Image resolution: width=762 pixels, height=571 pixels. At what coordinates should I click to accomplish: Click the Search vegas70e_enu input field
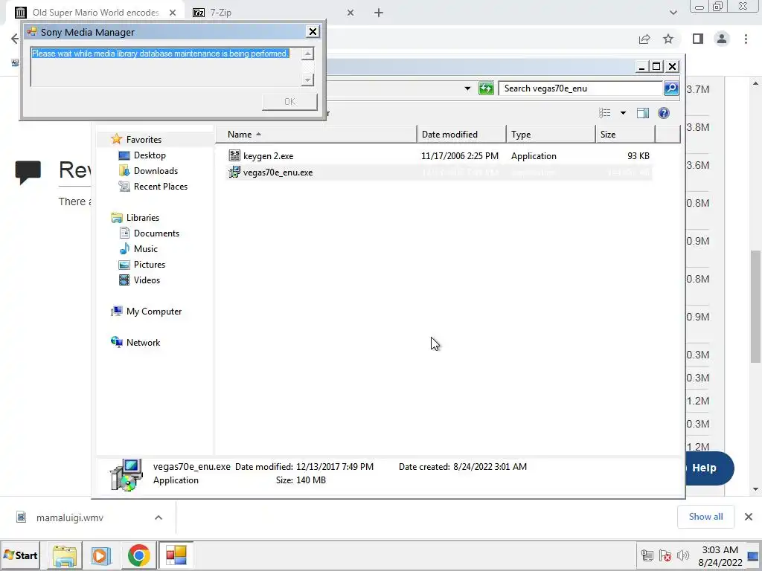581,88
